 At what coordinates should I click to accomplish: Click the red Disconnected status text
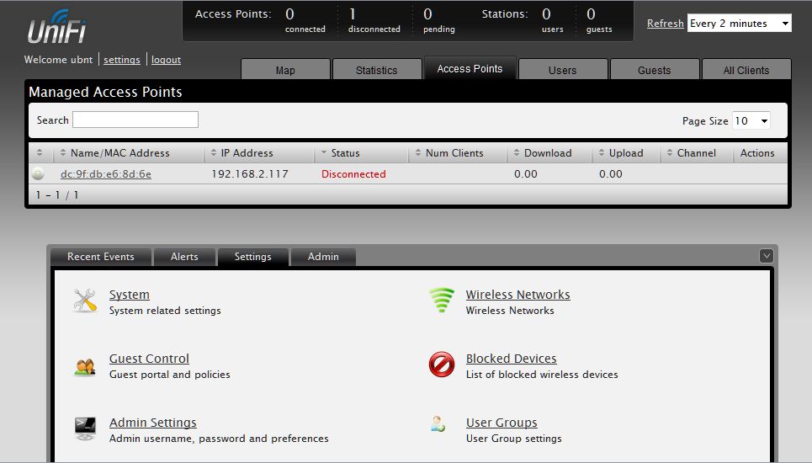point(353,174)
